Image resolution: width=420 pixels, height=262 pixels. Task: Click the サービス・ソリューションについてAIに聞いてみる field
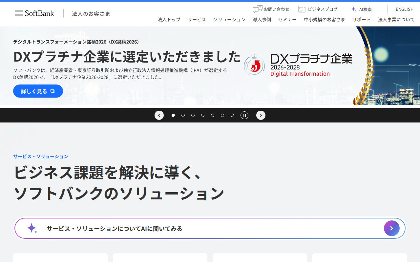click(x=210, y=228)
